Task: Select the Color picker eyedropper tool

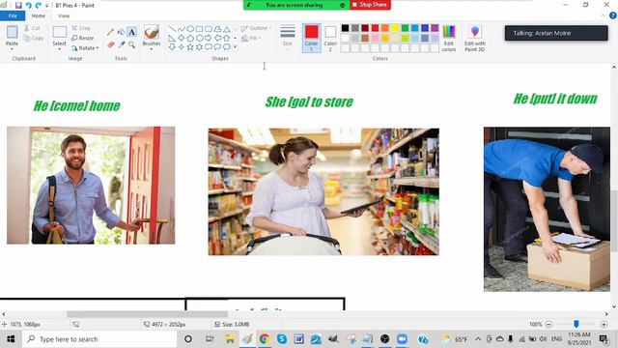Action: [121, 44]
